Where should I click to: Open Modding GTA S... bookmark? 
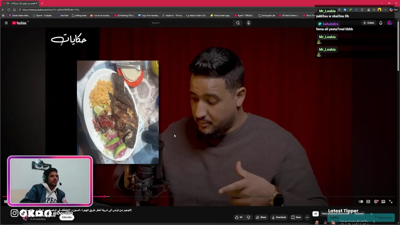pos(124,15)
